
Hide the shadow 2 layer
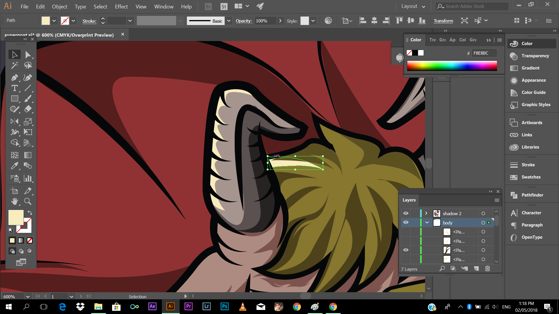point(406,213)
